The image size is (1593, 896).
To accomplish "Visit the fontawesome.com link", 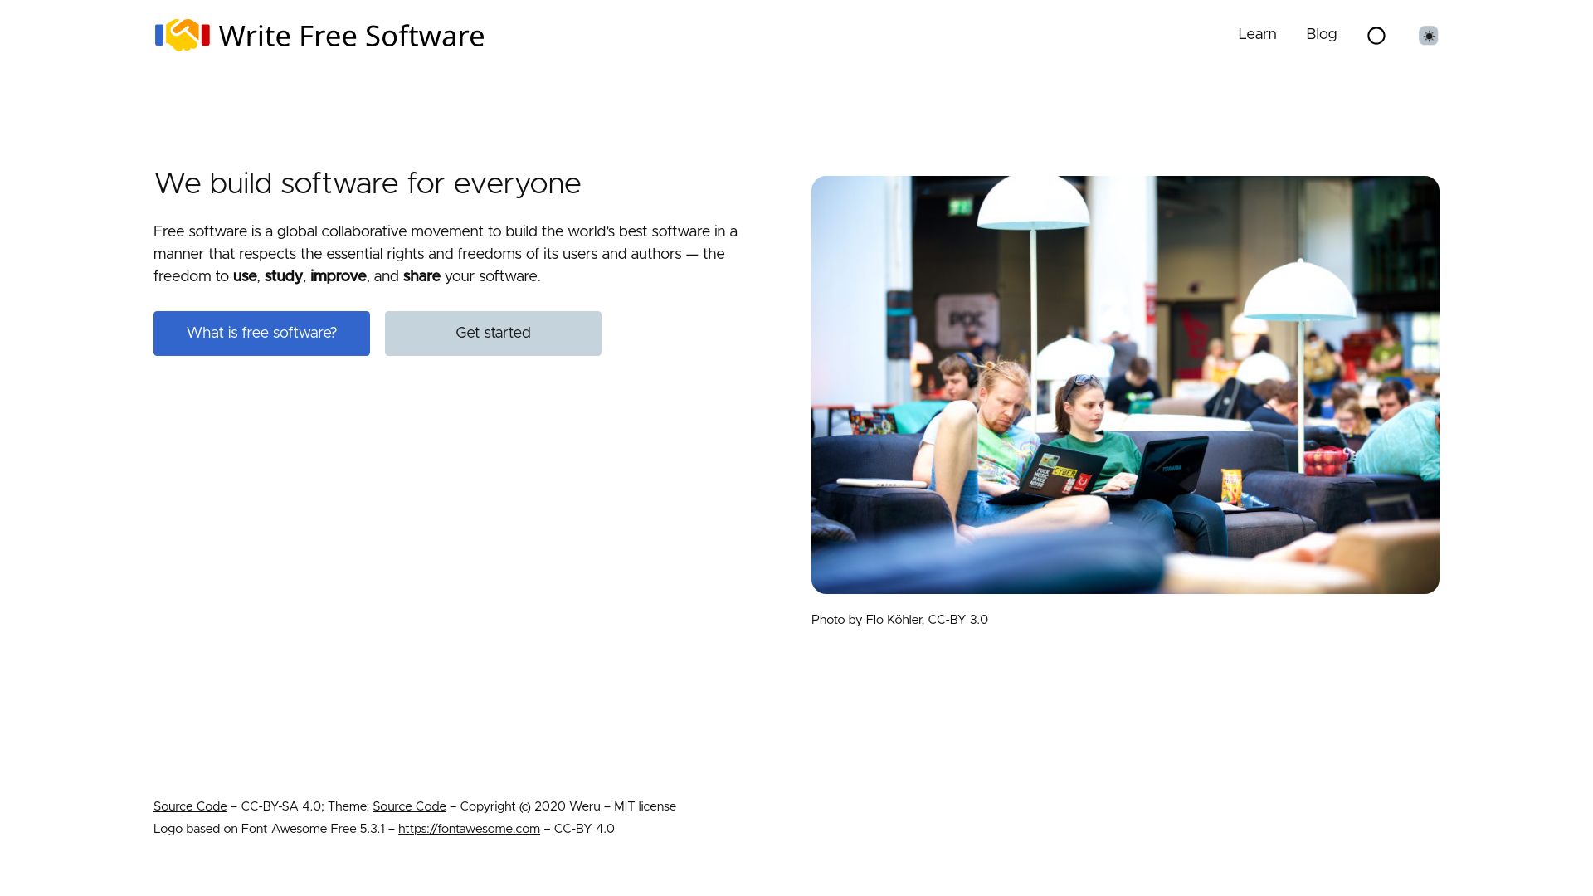I will point(469,829).
